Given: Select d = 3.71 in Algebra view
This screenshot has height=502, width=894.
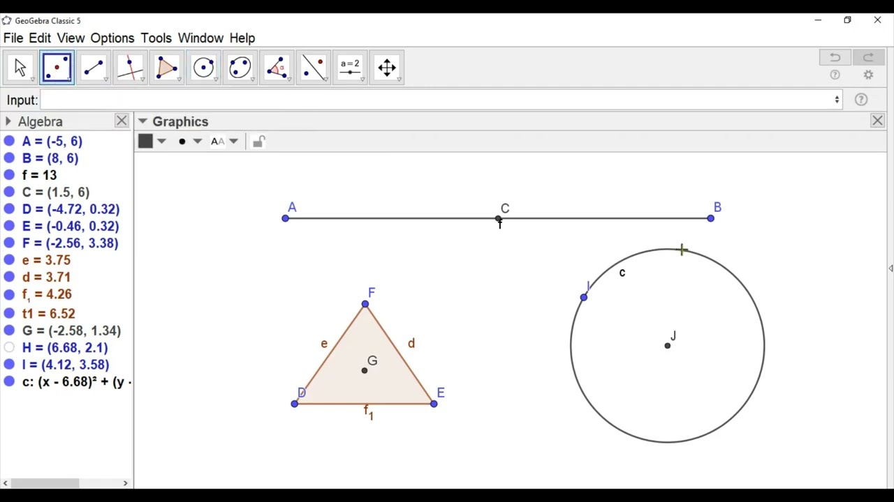Looking at the screenshot, I should pyautogui.click(x=46, y=277).
